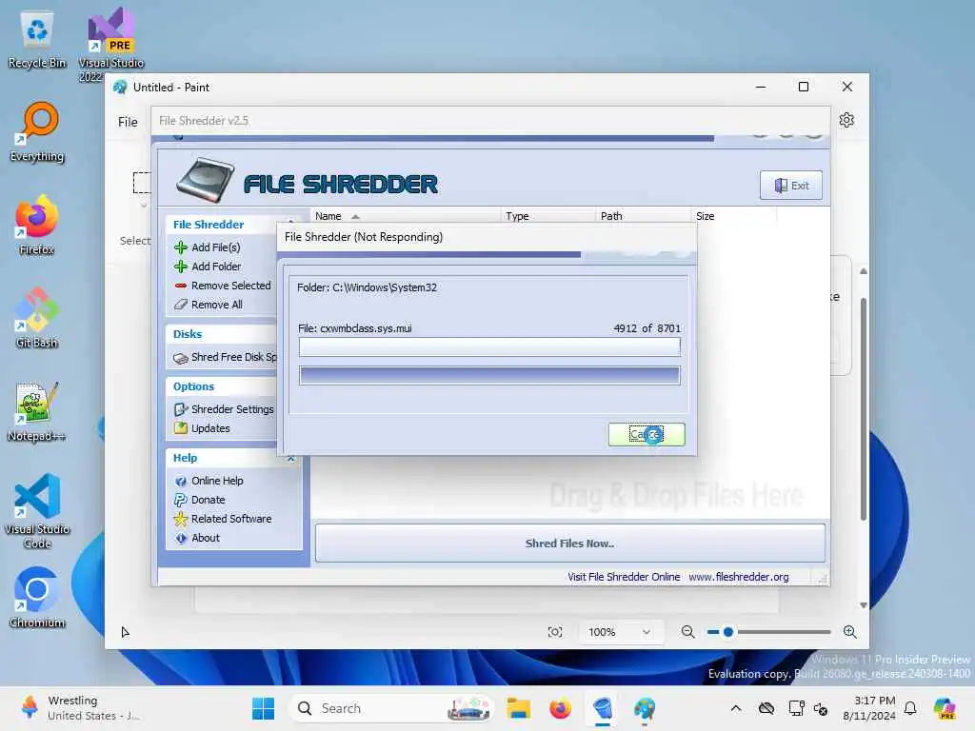Open the Windows Start menu
975x731 pixels.
(x=263, y=708)
